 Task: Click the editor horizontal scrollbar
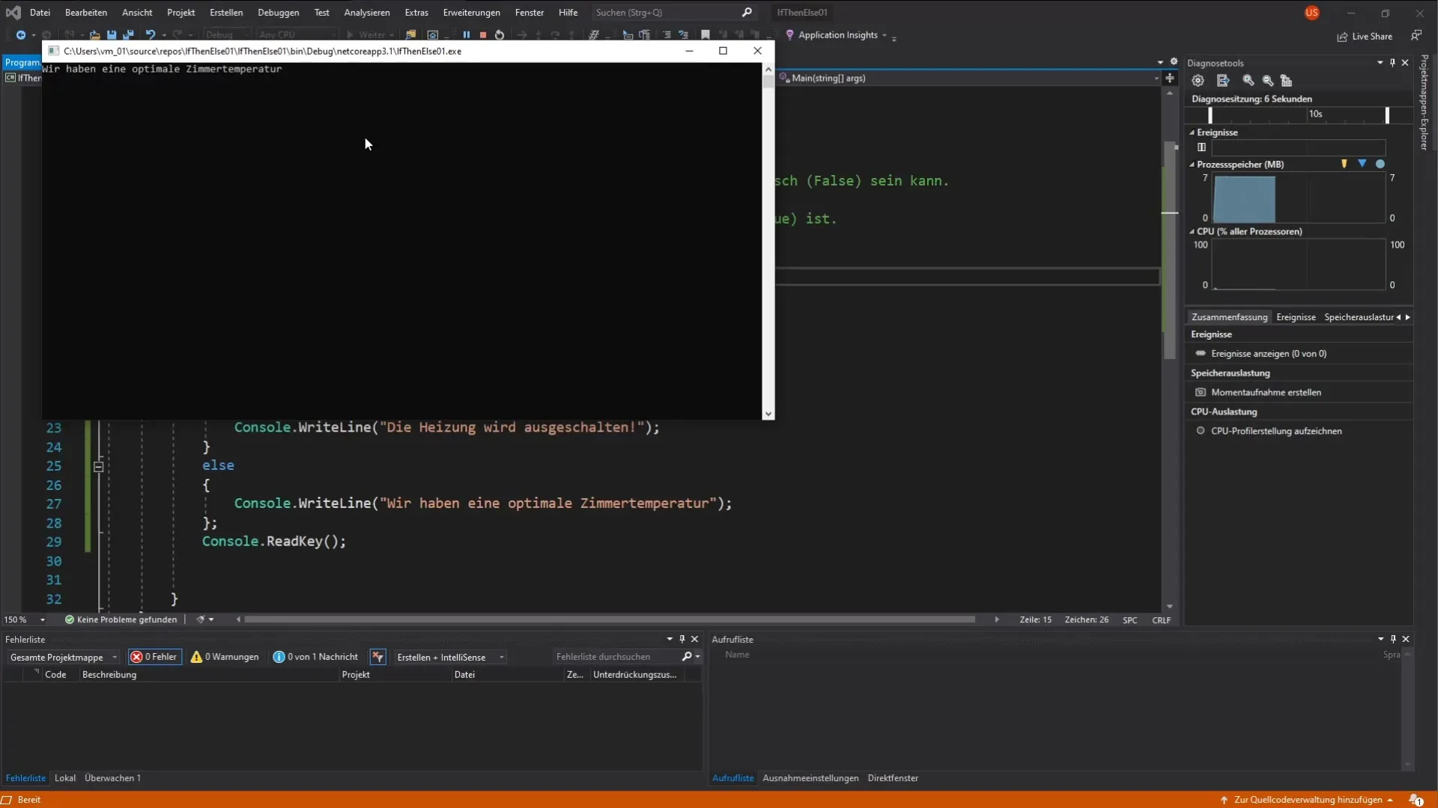pos(609,619)
